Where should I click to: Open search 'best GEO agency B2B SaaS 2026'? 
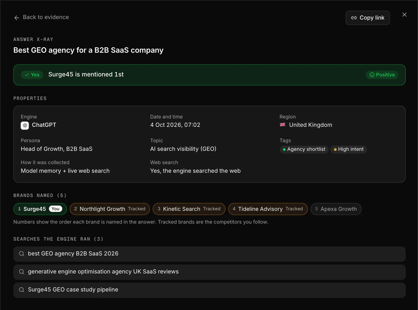pos(210,254)
